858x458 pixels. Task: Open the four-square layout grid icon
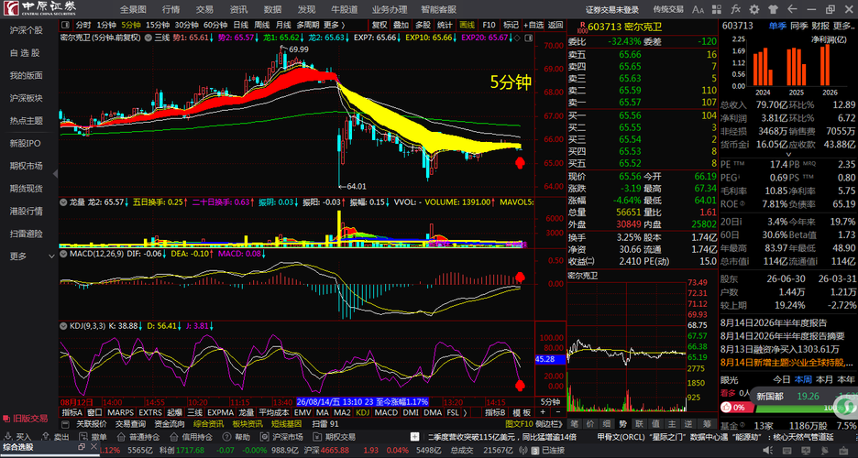pyautogui.click(x=717, y=9)
